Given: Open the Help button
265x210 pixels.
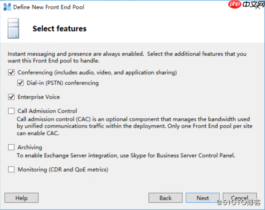Looking at the screenshot, I should [21, 198].
